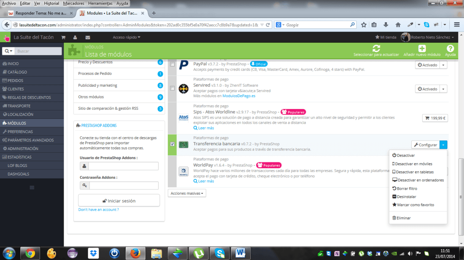Switch to the Responder Tema tab
The image size is (464, 260).
coord(40,13)
